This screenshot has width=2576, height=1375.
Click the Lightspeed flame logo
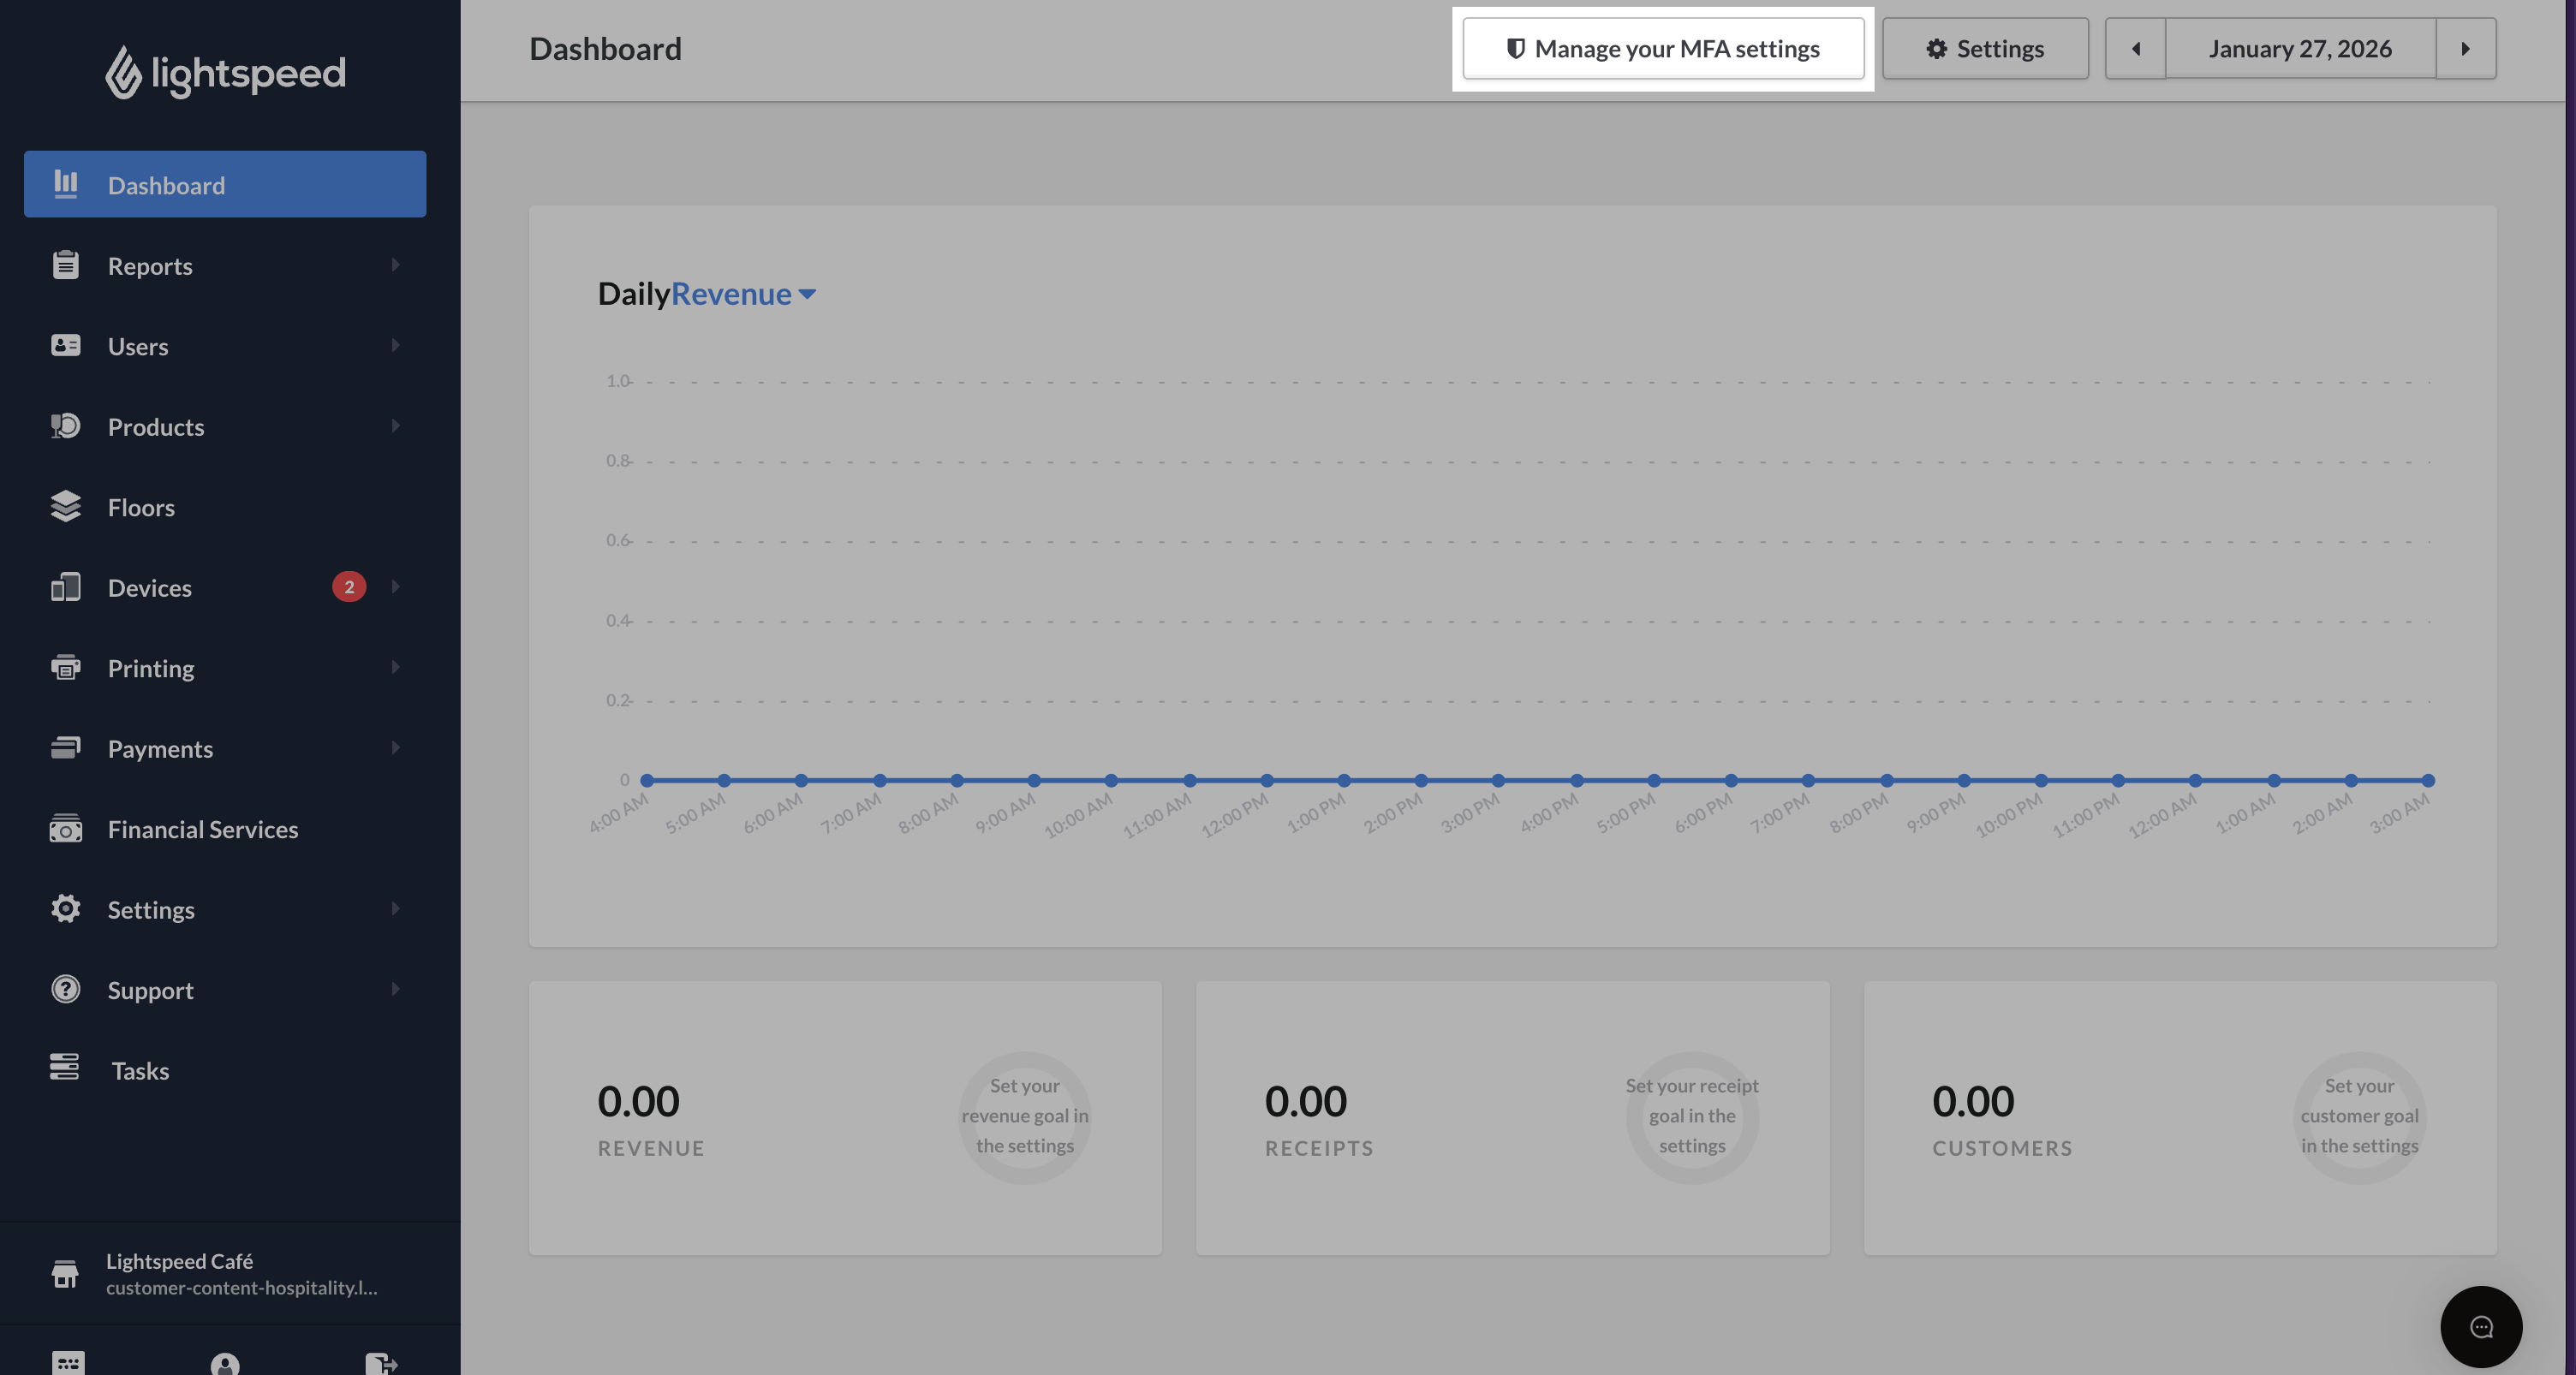tap(123, 72)
